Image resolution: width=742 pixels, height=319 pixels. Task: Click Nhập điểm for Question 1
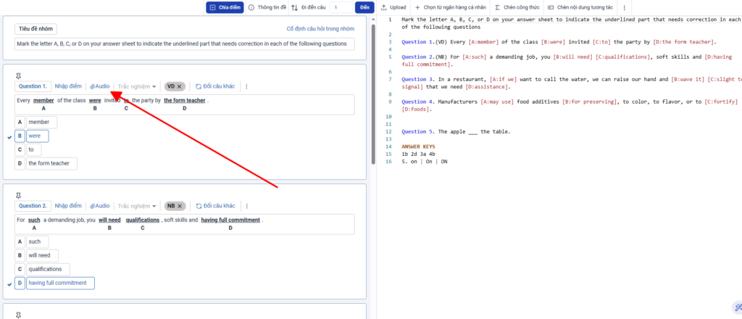(x=67, y=86)
